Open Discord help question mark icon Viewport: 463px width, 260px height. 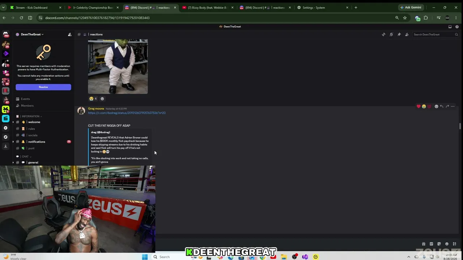(x=457, y=27)
